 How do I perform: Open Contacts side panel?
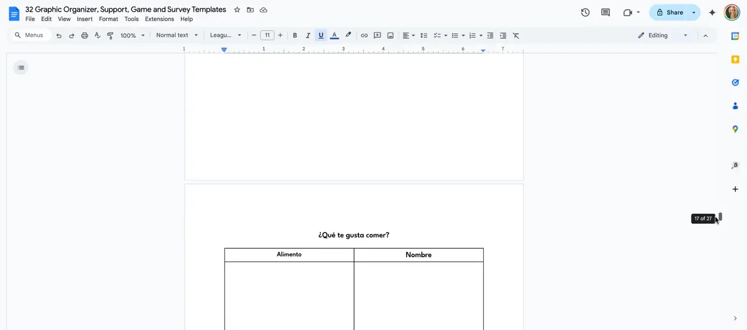click(735, 106)
